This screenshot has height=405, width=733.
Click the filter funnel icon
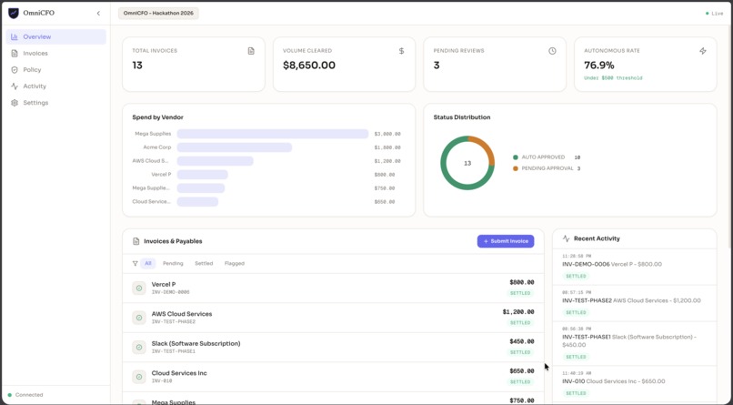(136, 263)
